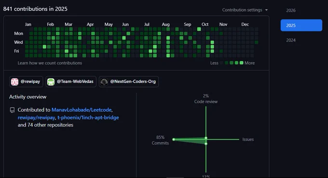Click the More label in the legend
Image resolution: width=328 pixels, height=178 pixels.
[x=249, y=63]
